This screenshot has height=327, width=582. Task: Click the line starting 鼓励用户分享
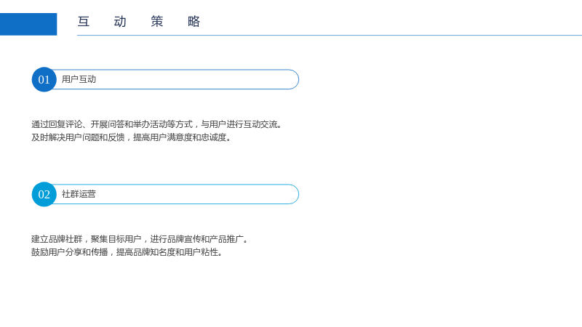[x=127, y=252]
